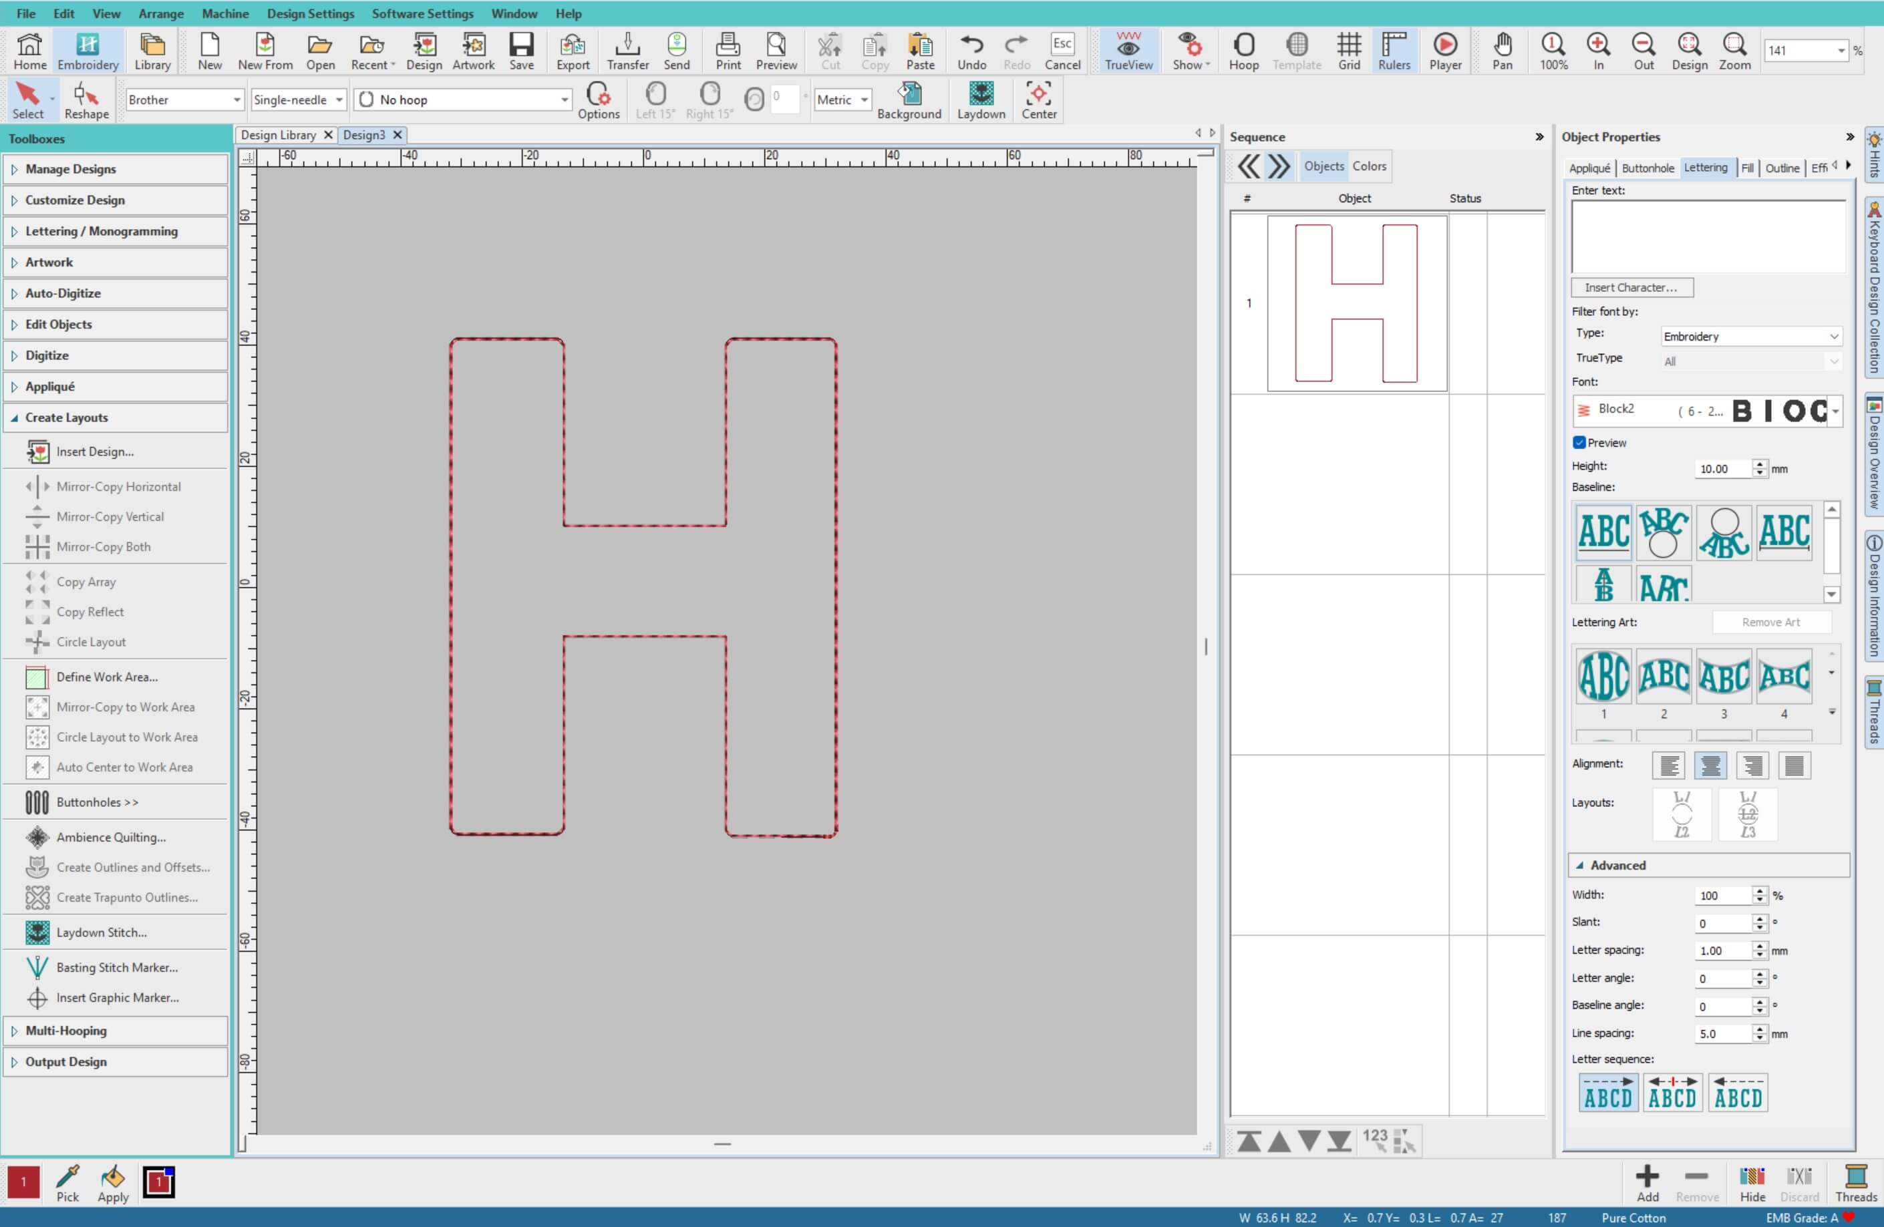Open the Arrange menu
Screen dimensions: 1884x1227
[161, 13]
